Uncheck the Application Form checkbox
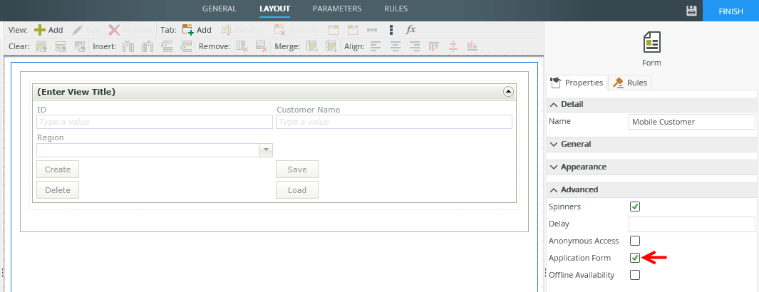The image size is (759, 292). (635, 258)
